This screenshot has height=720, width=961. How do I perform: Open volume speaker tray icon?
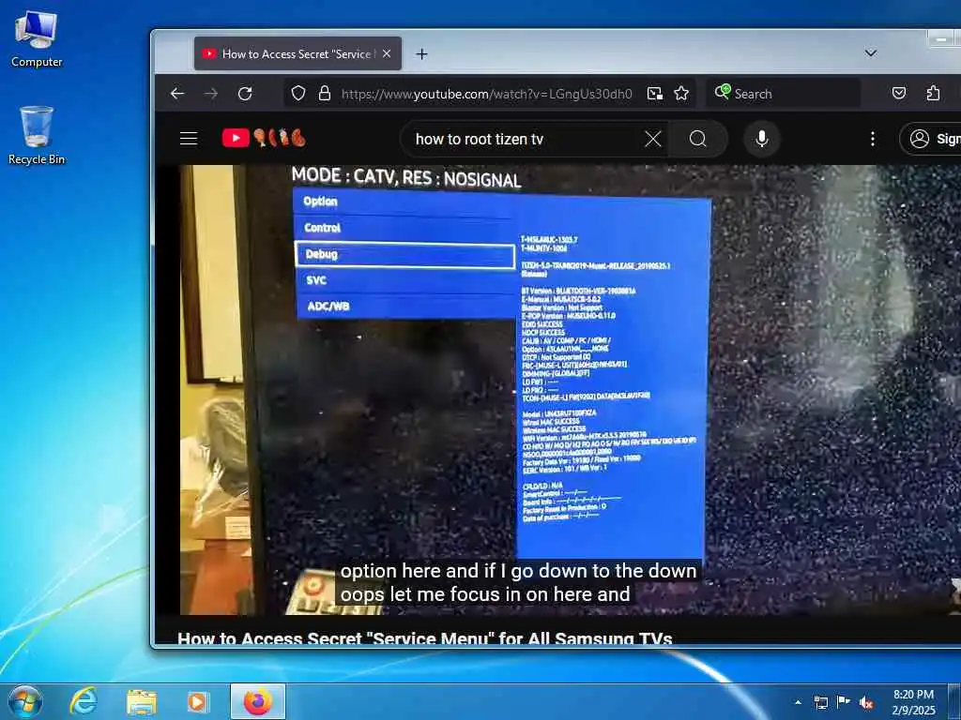coord(866,702)
